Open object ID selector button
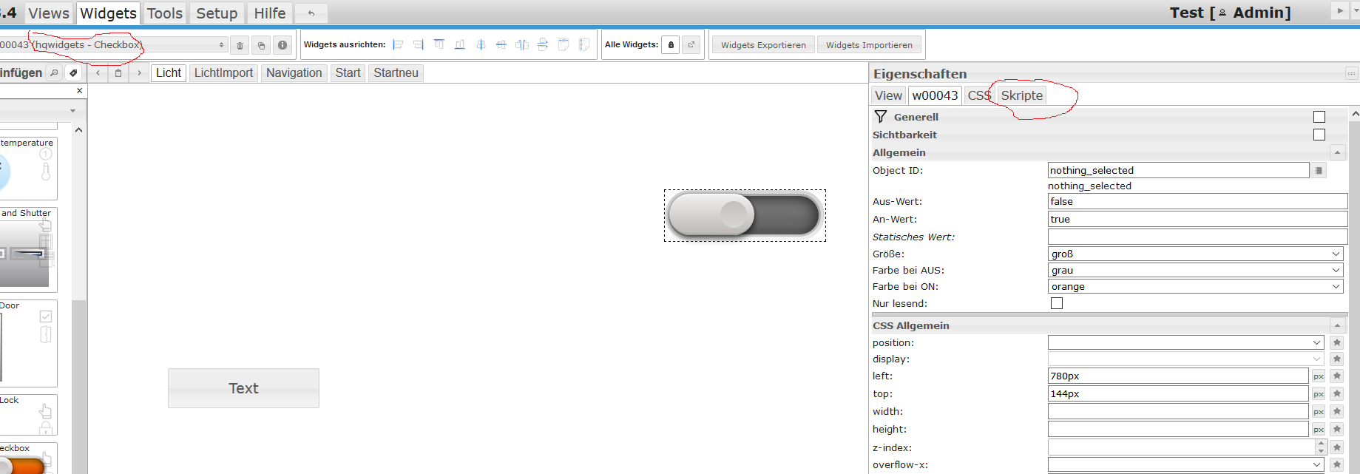Screen dimensions: 1360x474 [x=1319, y=171]
